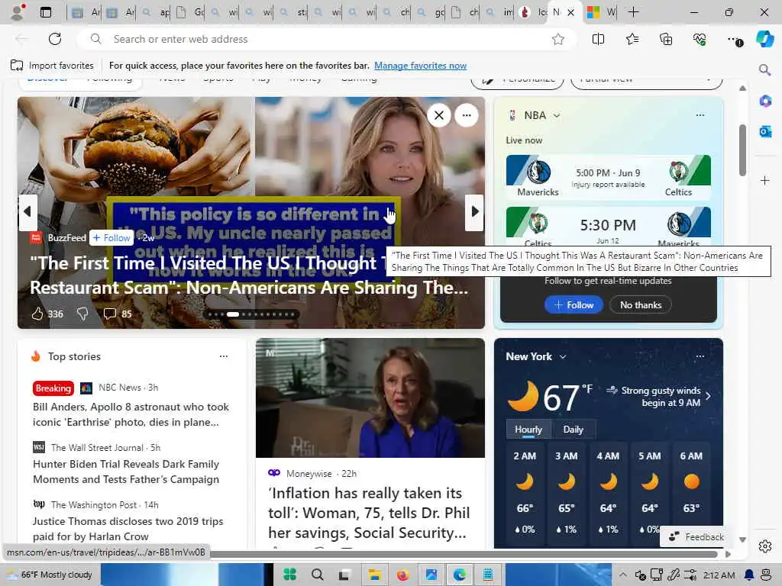Open the browser profile avatar
Image resolution: width=782 pixels, height=586 pixels.
(x=18, y=12)
